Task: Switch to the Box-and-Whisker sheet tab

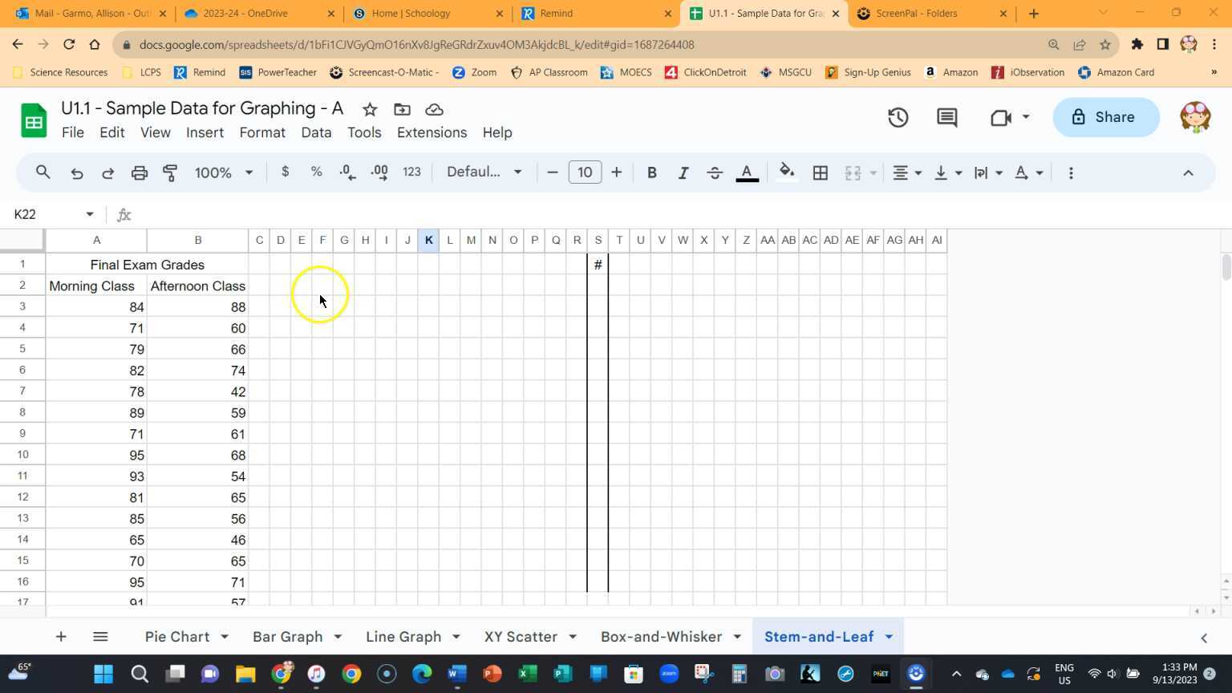Action: (x=661, y=636)
